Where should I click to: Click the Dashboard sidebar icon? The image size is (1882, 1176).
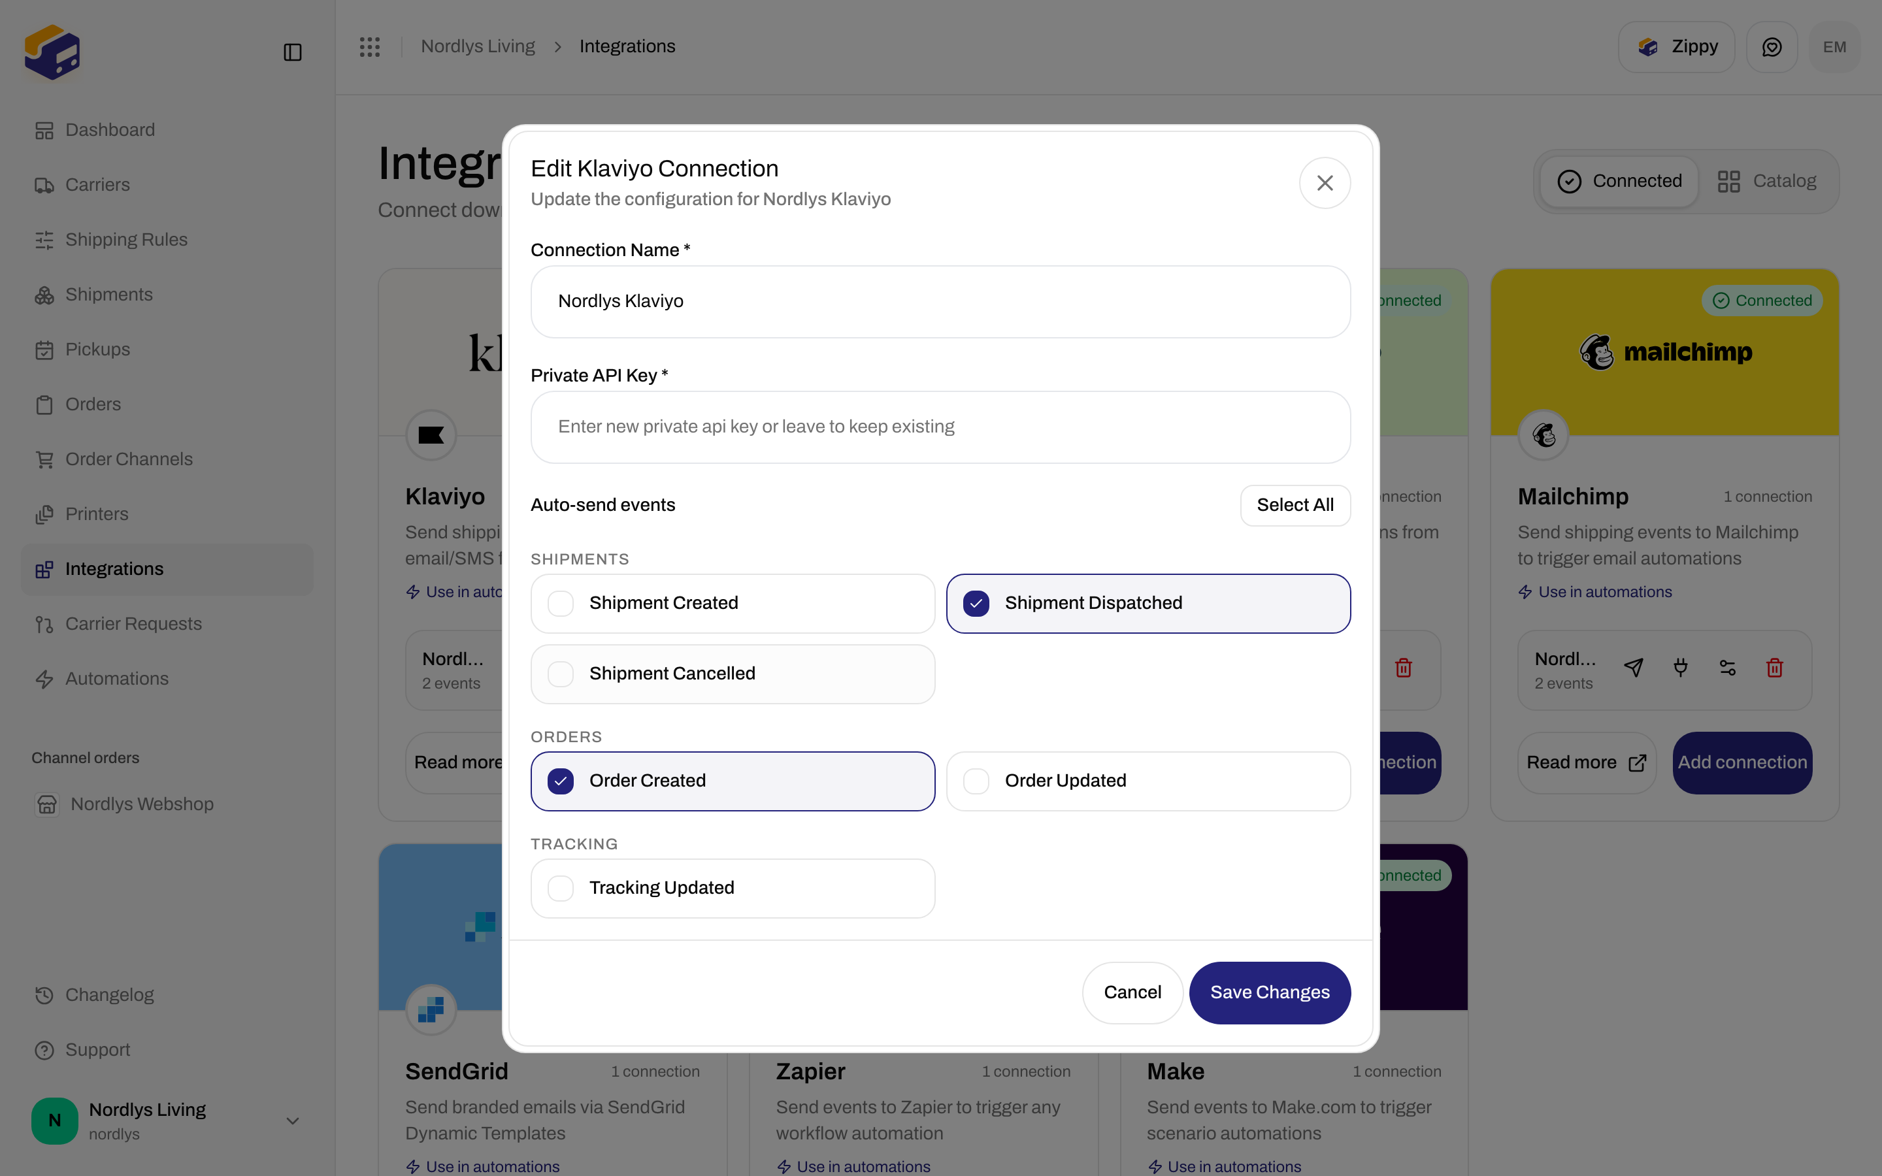coord(44,130)
